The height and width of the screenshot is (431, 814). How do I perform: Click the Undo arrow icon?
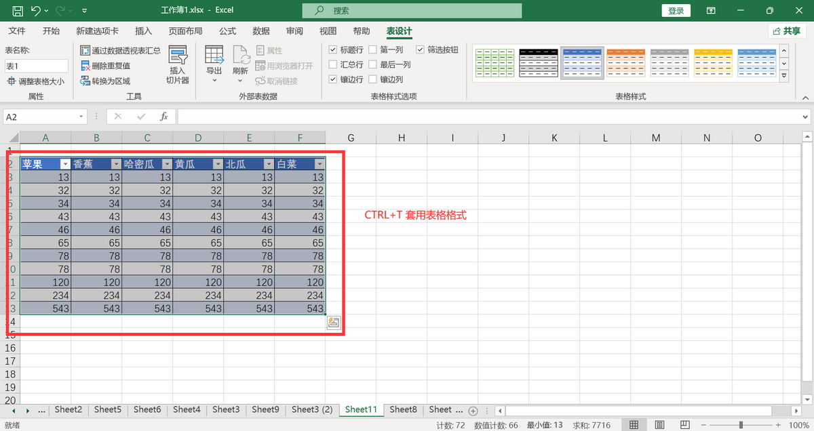click(x=35, y=11)
